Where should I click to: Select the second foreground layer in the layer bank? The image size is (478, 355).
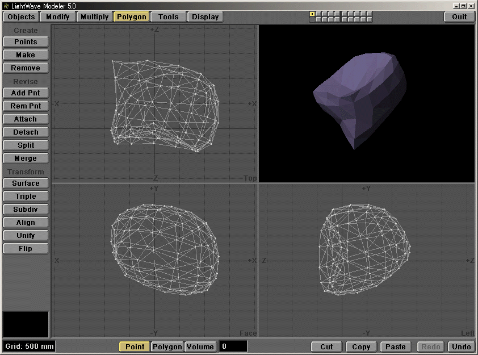click(318, 14)
